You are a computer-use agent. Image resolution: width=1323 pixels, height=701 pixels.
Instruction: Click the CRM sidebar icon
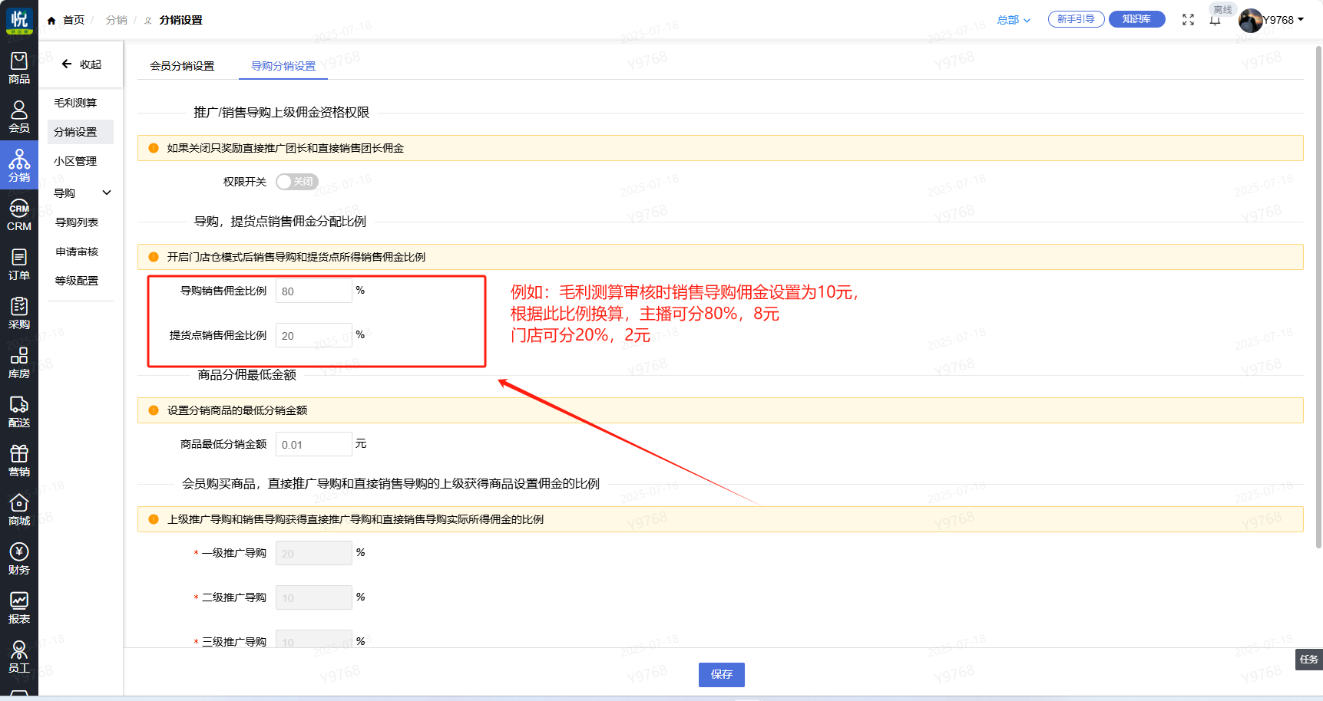(19, 216)
